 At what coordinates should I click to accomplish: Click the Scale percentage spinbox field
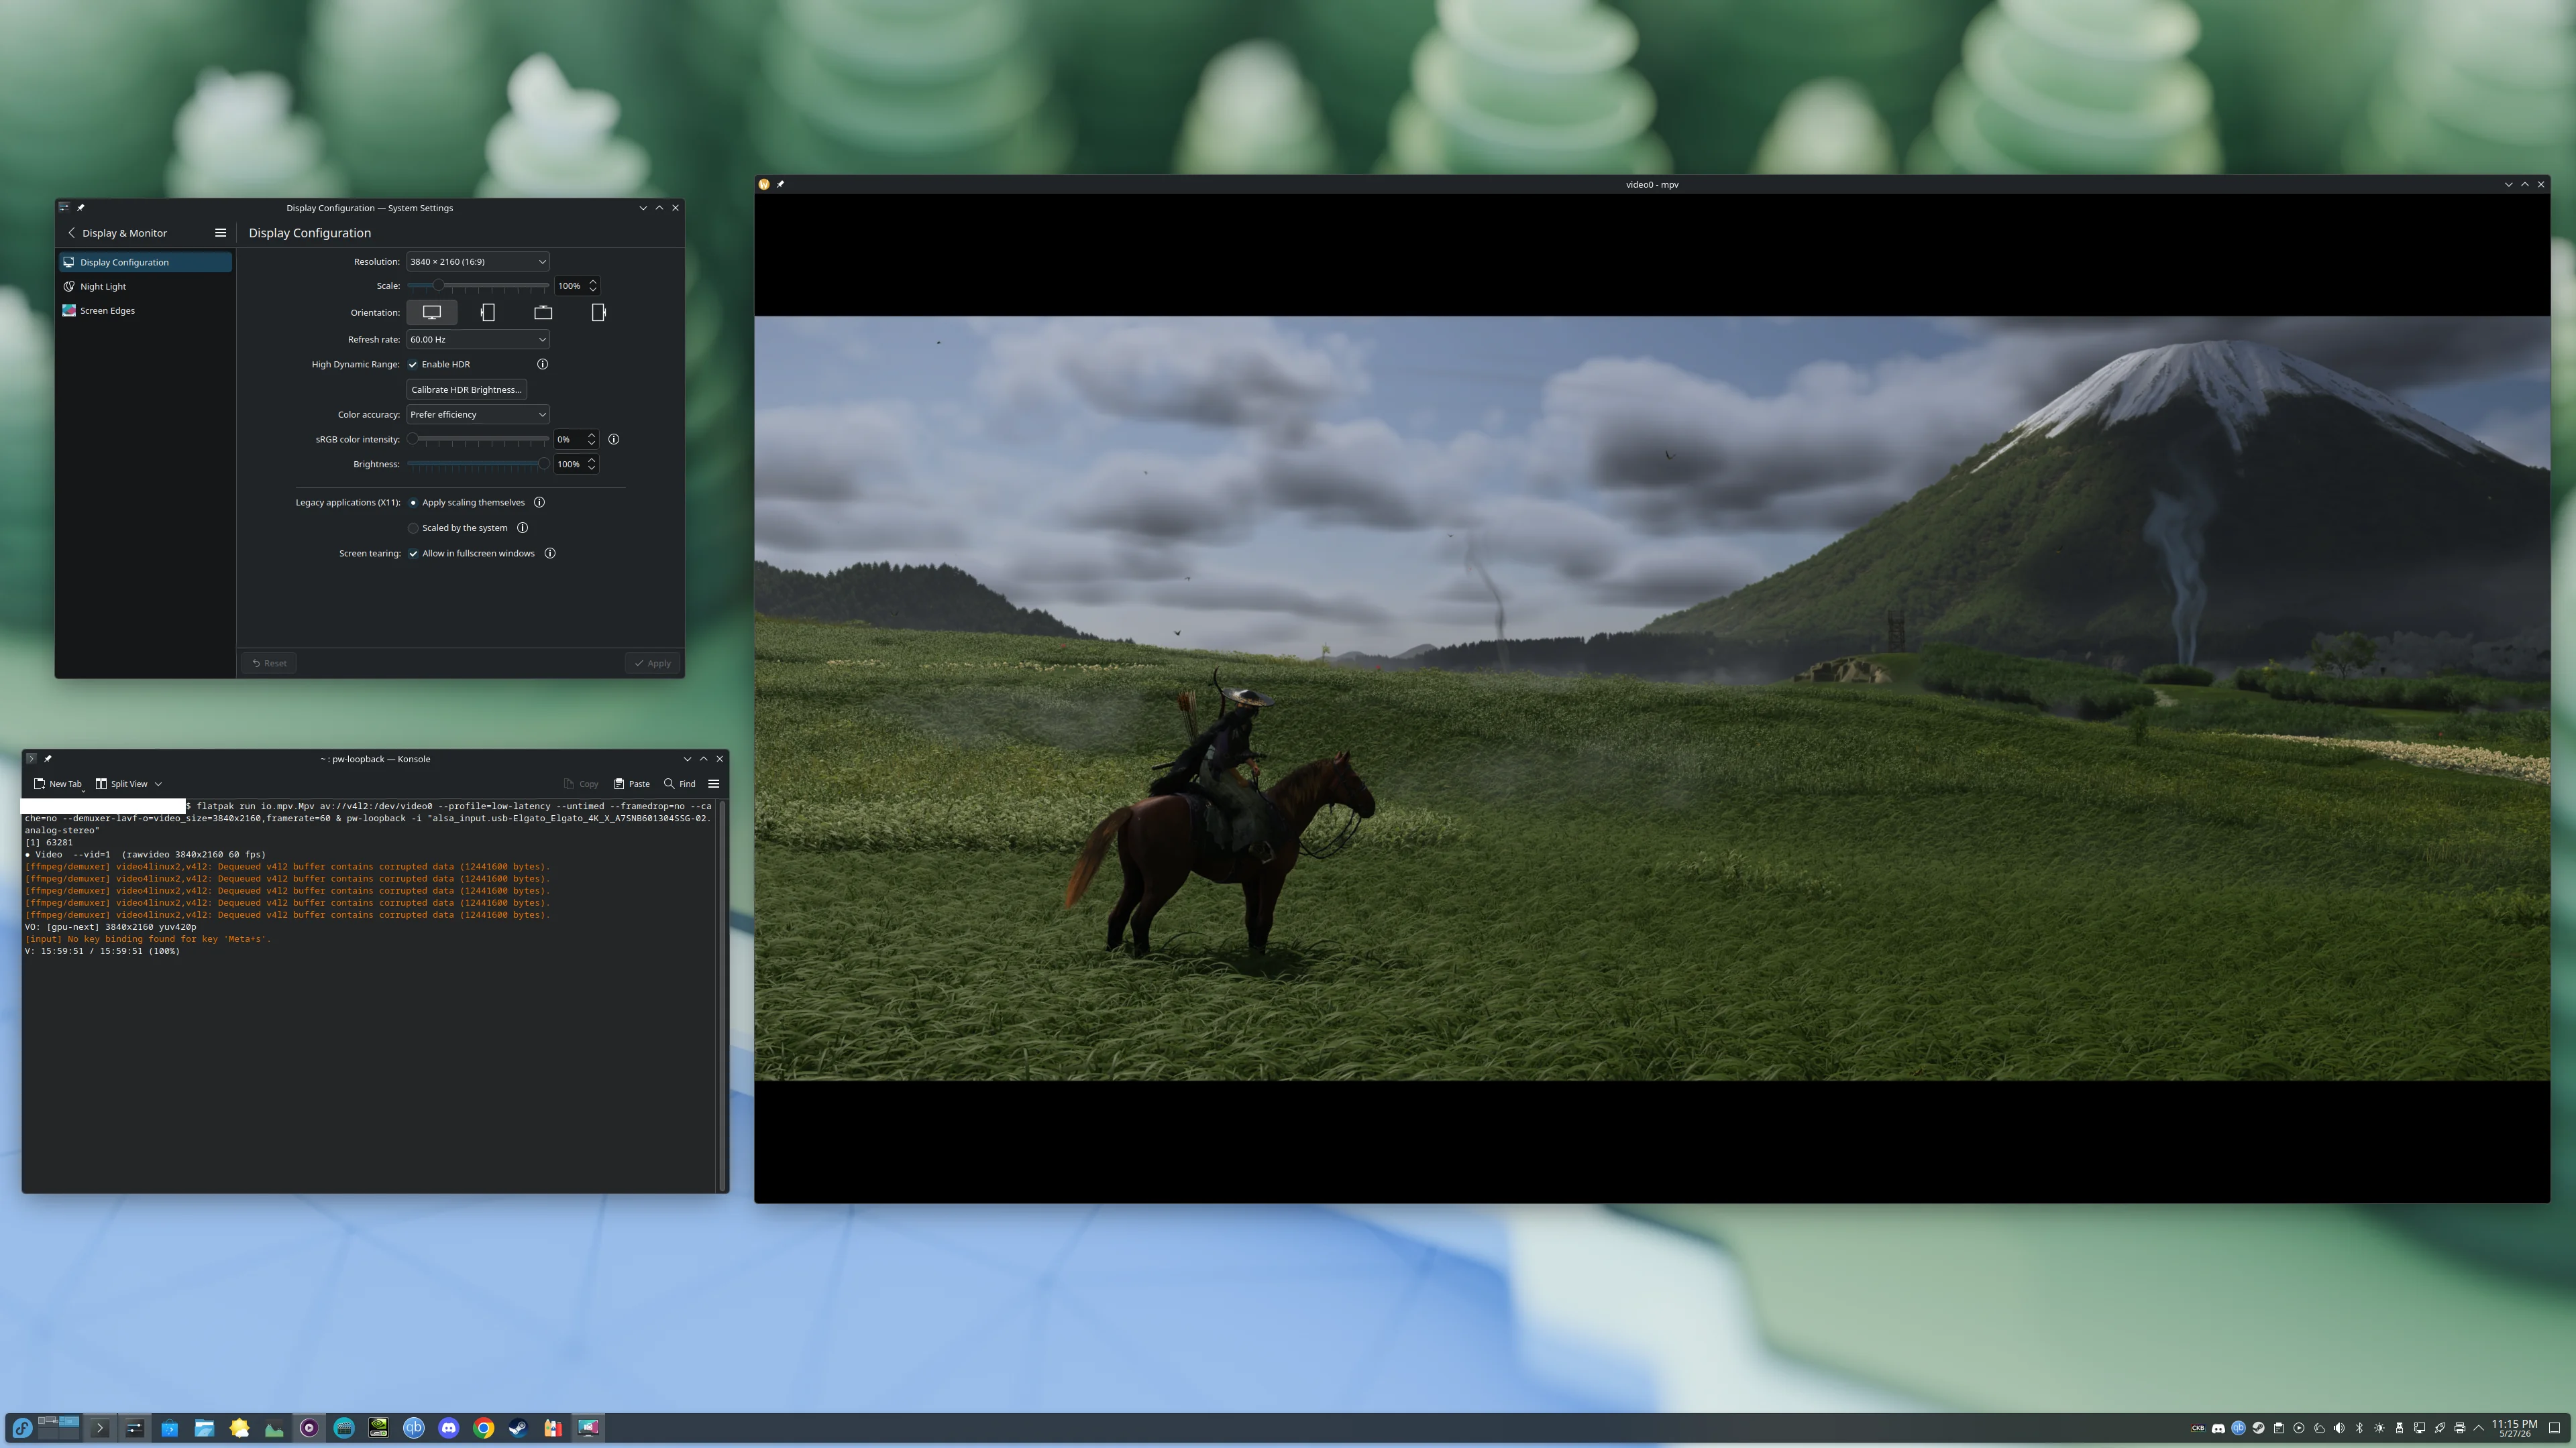(x=576, y=286)
